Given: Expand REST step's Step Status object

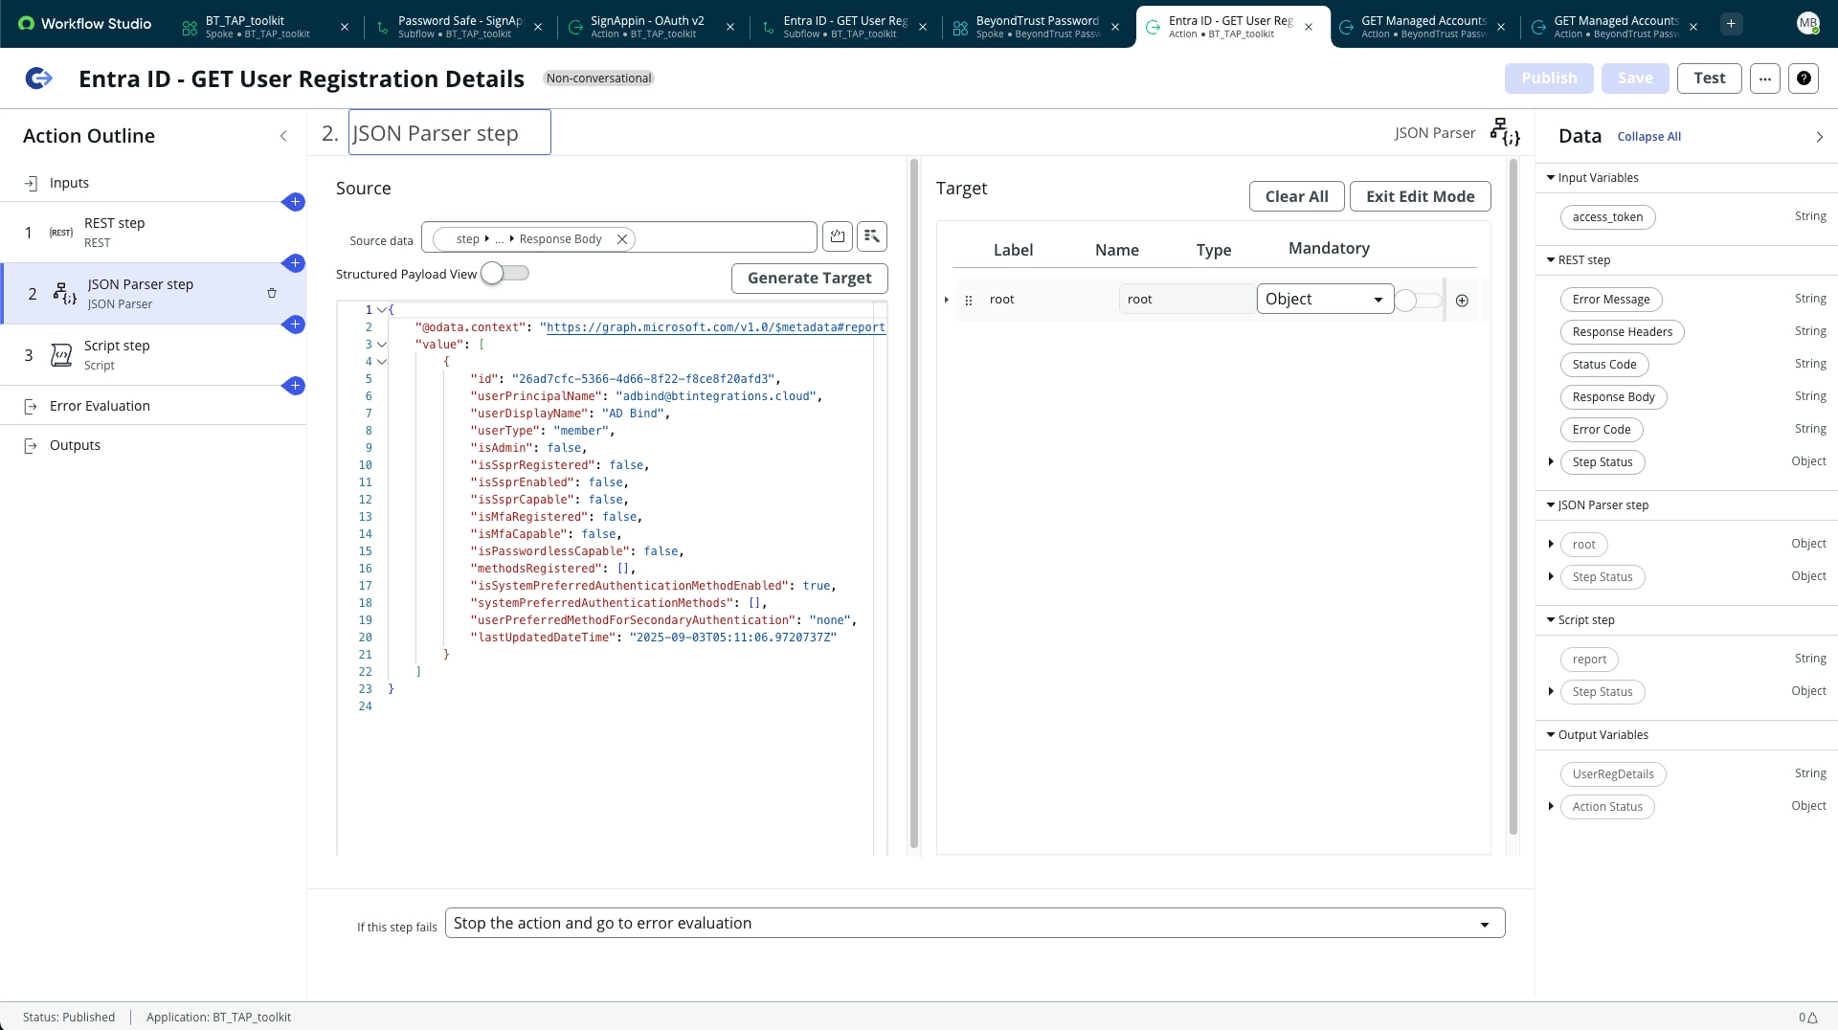Looking at the screenshot, I should point(1551,462).
